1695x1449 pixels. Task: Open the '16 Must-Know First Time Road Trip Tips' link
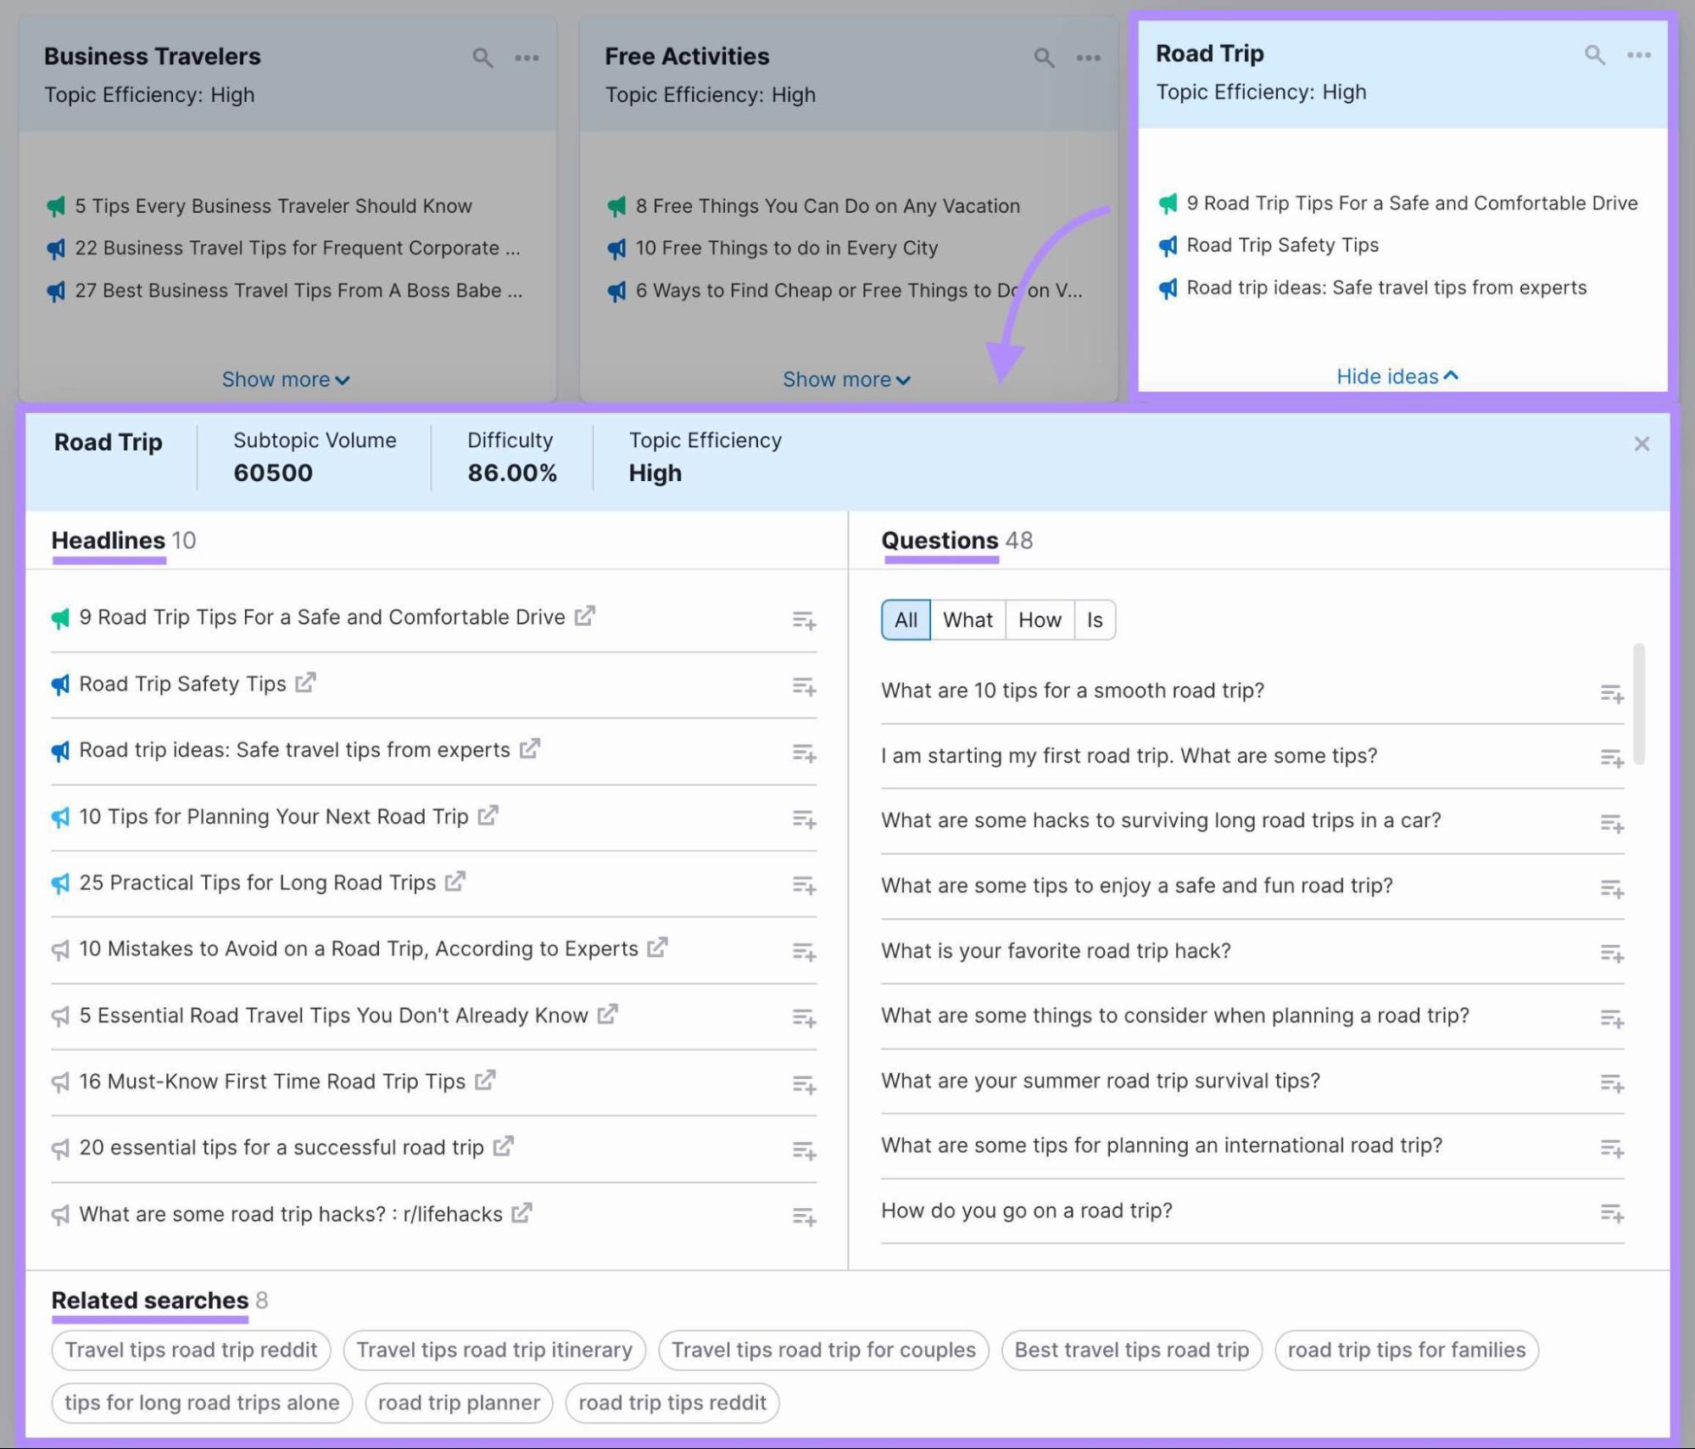[271, 1081]
